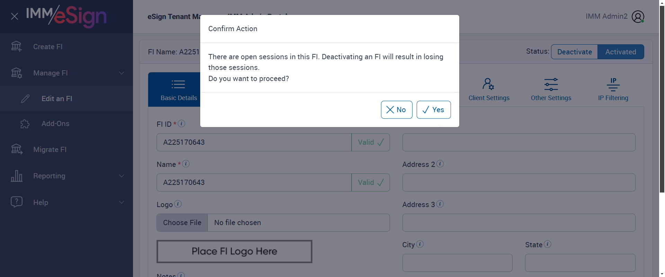Screen dimensions: 665x277
Task: Expand the Manage FI menu chevron
Action: click(122, 73)
